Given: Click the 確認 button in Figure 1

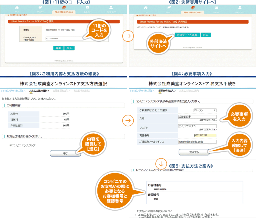Looking at the screenshot, I should 58,48.
